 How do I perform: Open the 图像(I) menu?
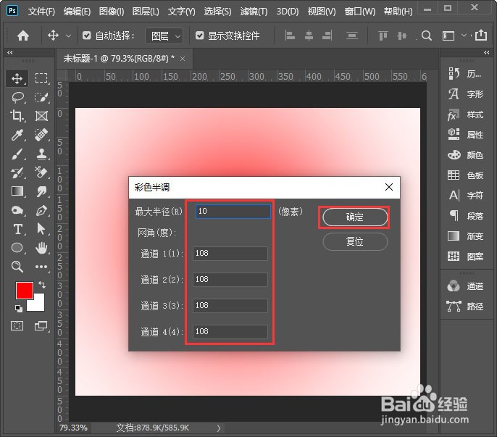(112, 12)
